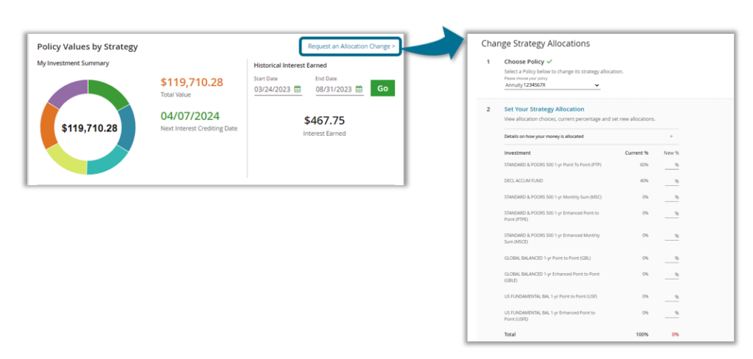Click the End Date field showing 08/31/2023
This screenshot has height=359, width=753.
coord(335,90)
